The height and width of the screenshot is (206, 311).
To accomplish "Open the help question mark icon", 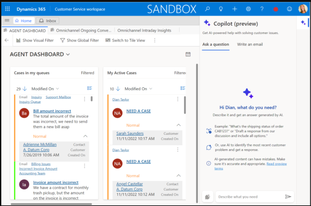I will point(262,9).
